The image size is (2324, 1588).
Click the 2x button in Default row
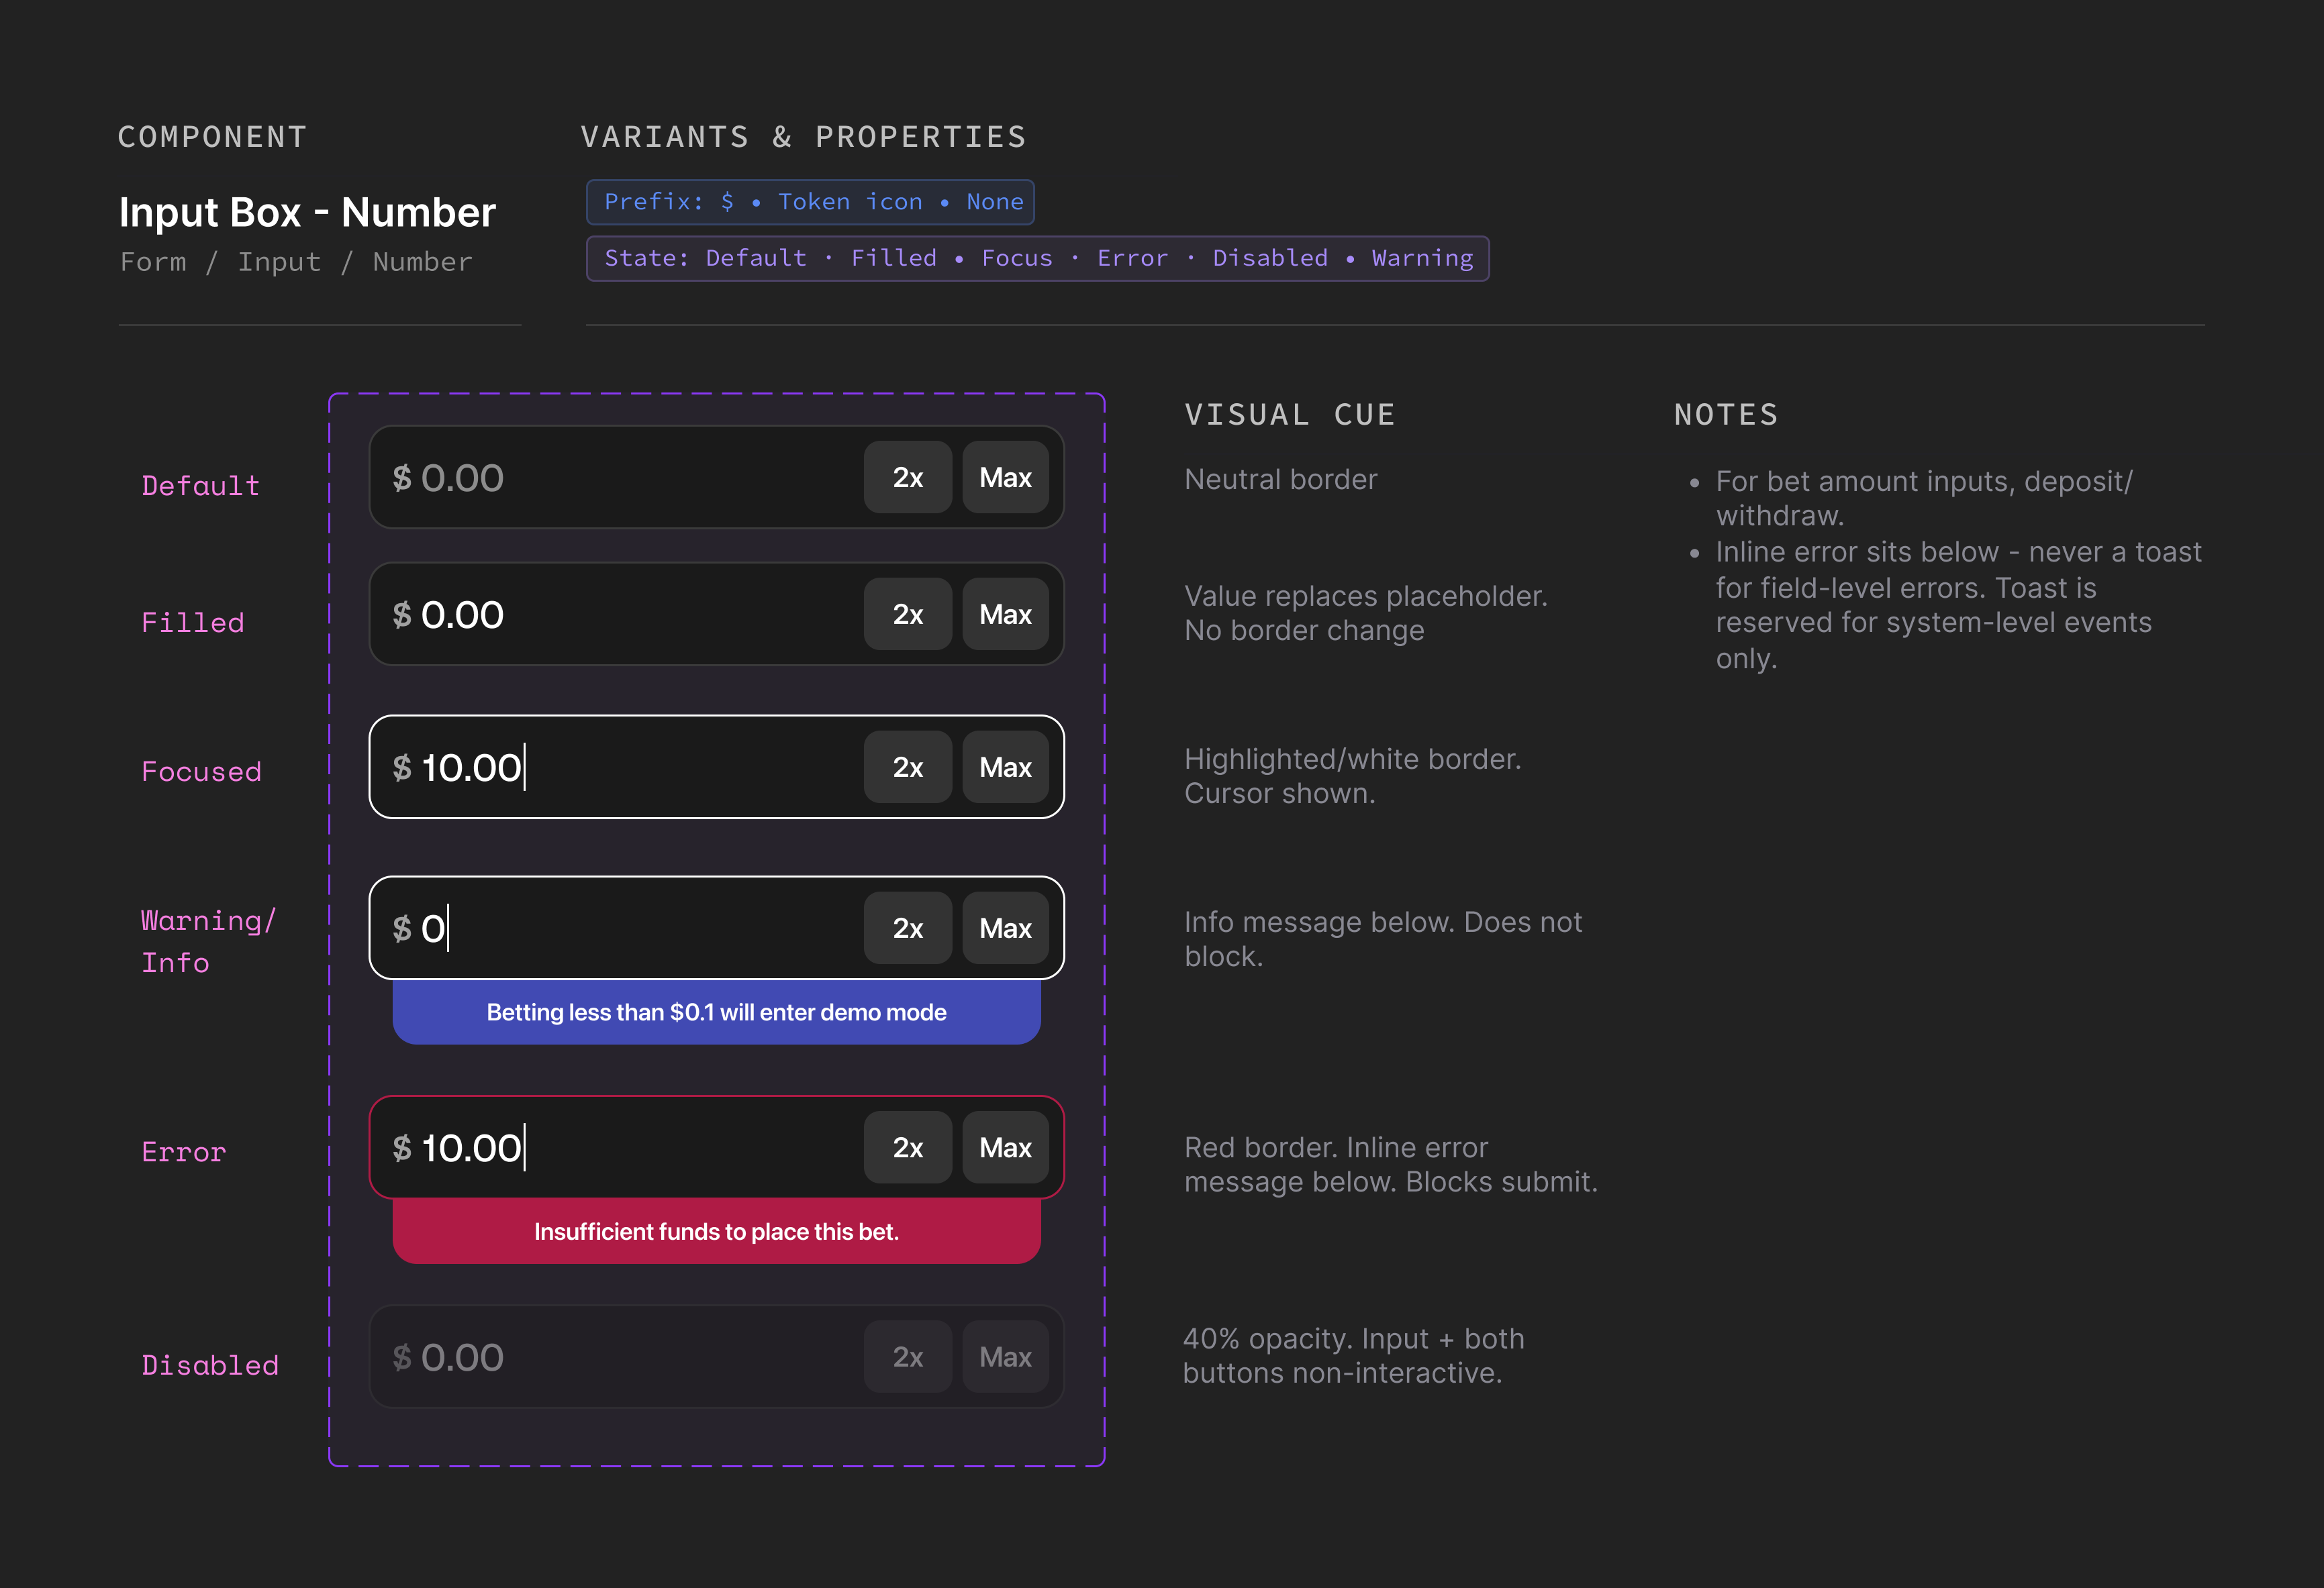pyautogui.click(x=907, y=478)
